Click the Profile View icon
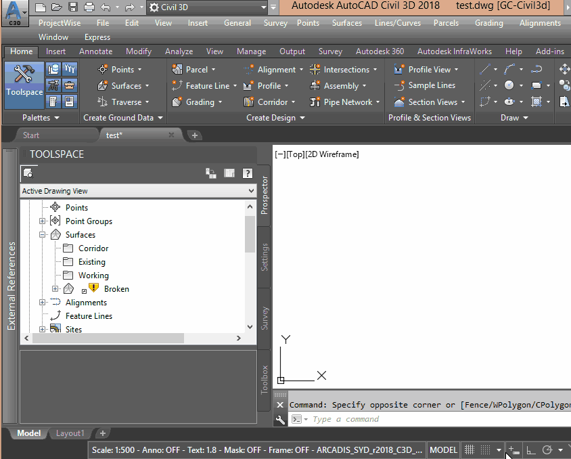 point(399,69)
